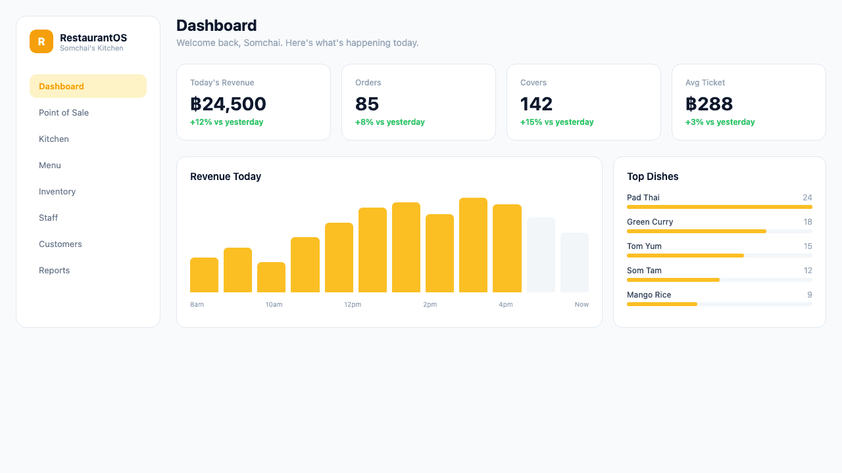
Task: Open the Inventory page
Action: pos(88,191)
